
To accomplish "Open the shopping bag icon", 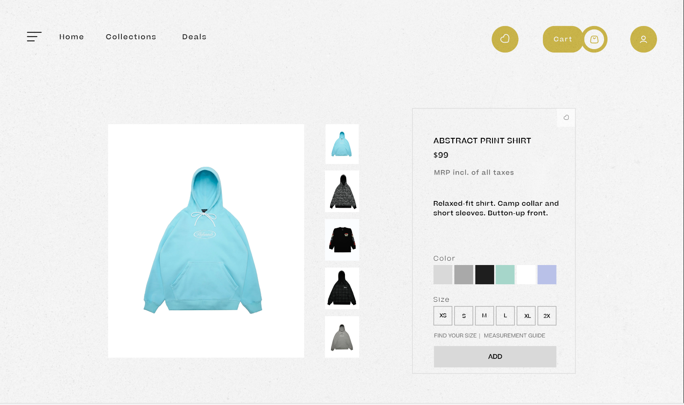I will coord(594,39).
